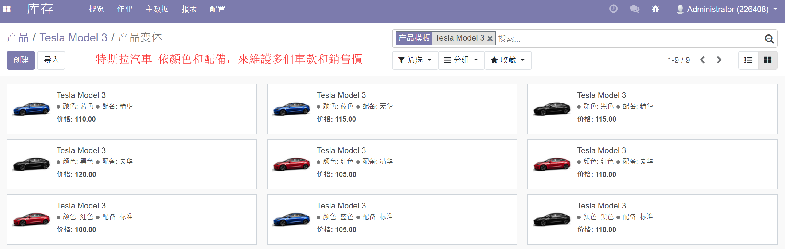
Task: Open the 概览 menu
Action: (96, 9)
